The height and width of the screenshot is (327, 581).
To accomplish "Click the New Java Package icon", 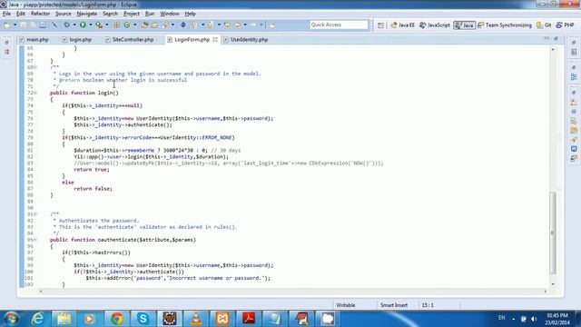I will [116, 25].
